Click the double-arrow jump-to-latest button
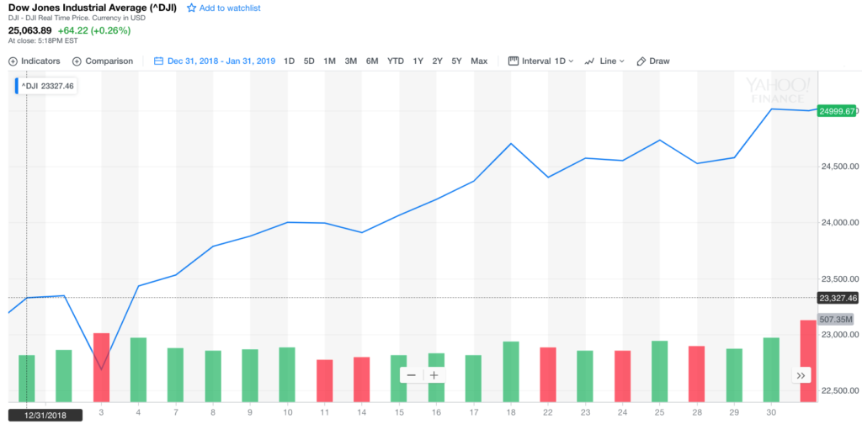 801,376
